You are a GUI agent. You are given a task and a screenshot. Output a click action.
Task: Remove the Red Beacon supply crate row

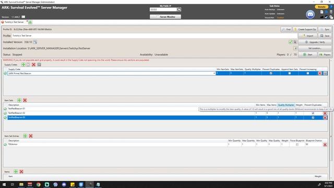tap(320, 73)
